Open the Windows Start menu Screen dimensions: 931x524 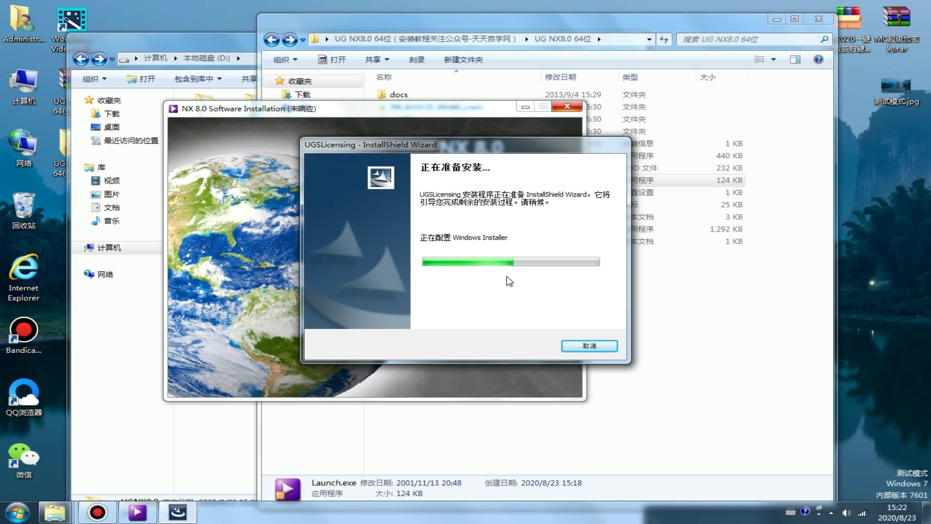click(17, 513)
